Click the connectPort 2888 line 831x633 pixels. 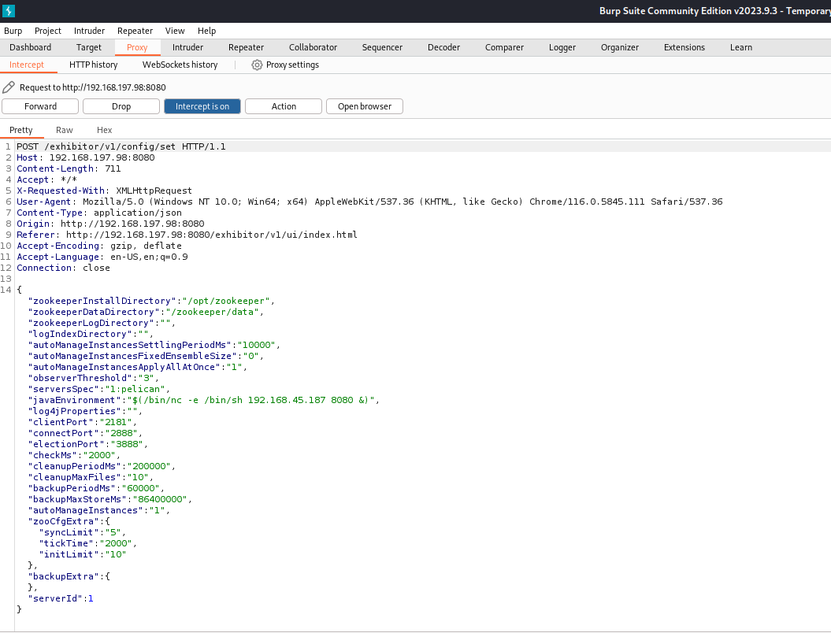point(85,433)
